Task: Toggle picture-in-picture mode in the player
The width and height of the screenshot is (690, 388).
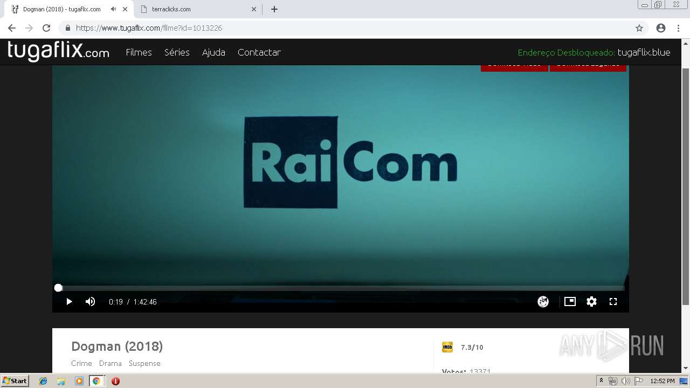Action: pos(570,302)
